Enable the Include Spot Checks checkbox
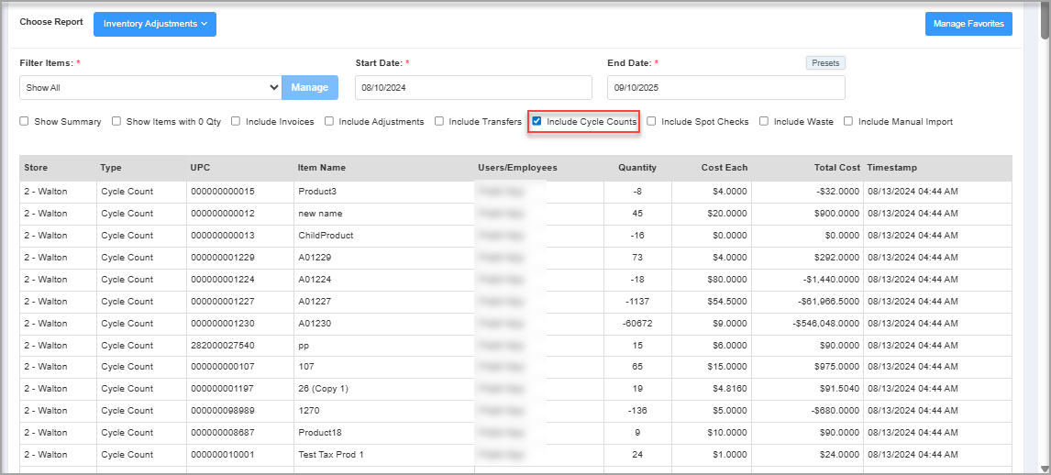The height and width of the screenshot is (475, 1051). pyautogui.click(x=651, y=121)
